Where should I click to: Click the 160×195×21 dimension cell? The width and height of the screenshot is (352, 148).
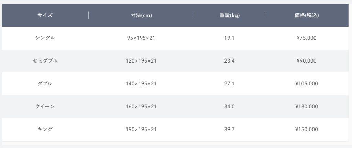(141, 107)
